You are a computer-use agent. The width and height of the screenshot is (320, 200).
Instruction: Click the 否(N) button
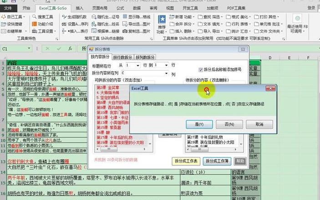[x=229, y=124]
